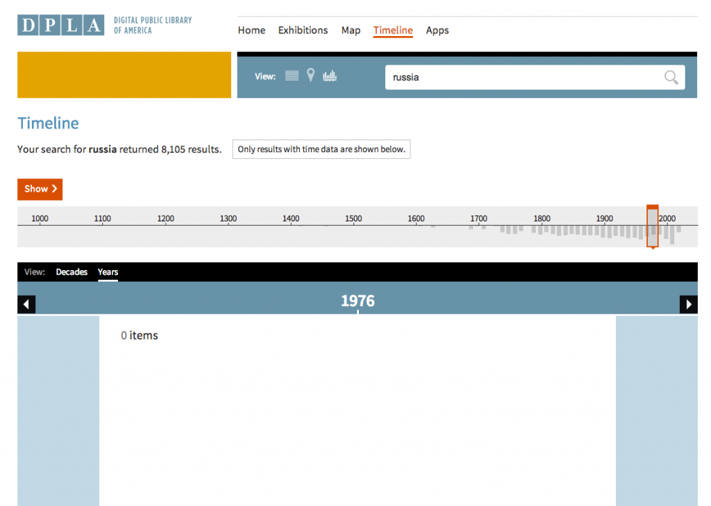711x506 pixels.
Task: Open the Home page
Action: 251,31
